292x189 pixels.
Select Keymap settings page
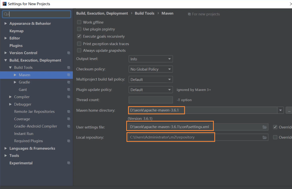[16, 31]
